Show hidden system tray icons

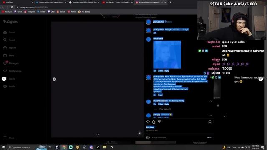click(x=239, y=147)
